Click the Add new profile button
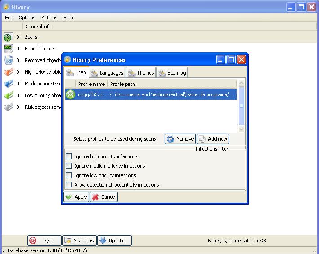This screenshot has width=319, height=254. point(213,139)
